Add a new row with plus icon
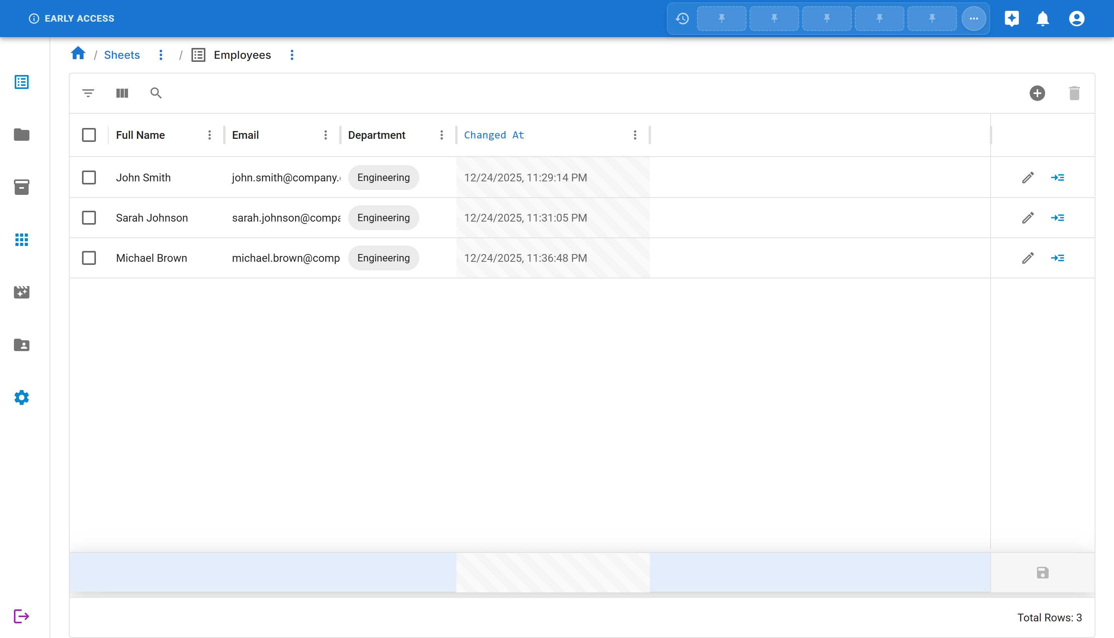 tap(1037, 93)
